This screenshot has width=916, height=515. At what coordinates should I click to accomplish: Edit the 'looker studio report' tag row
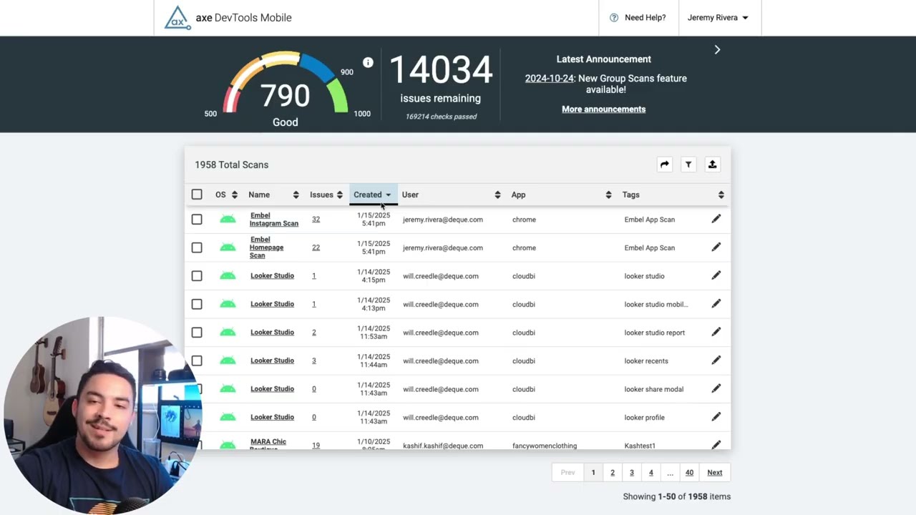pyautogui.click(x=716, y=332)
